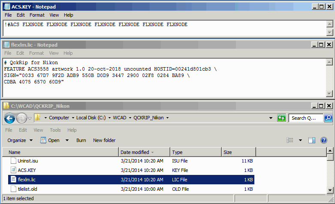Viewport: 335px width, 204px height.
Task: Click scroll down arrow in Explorer file list
Action: 330,190
